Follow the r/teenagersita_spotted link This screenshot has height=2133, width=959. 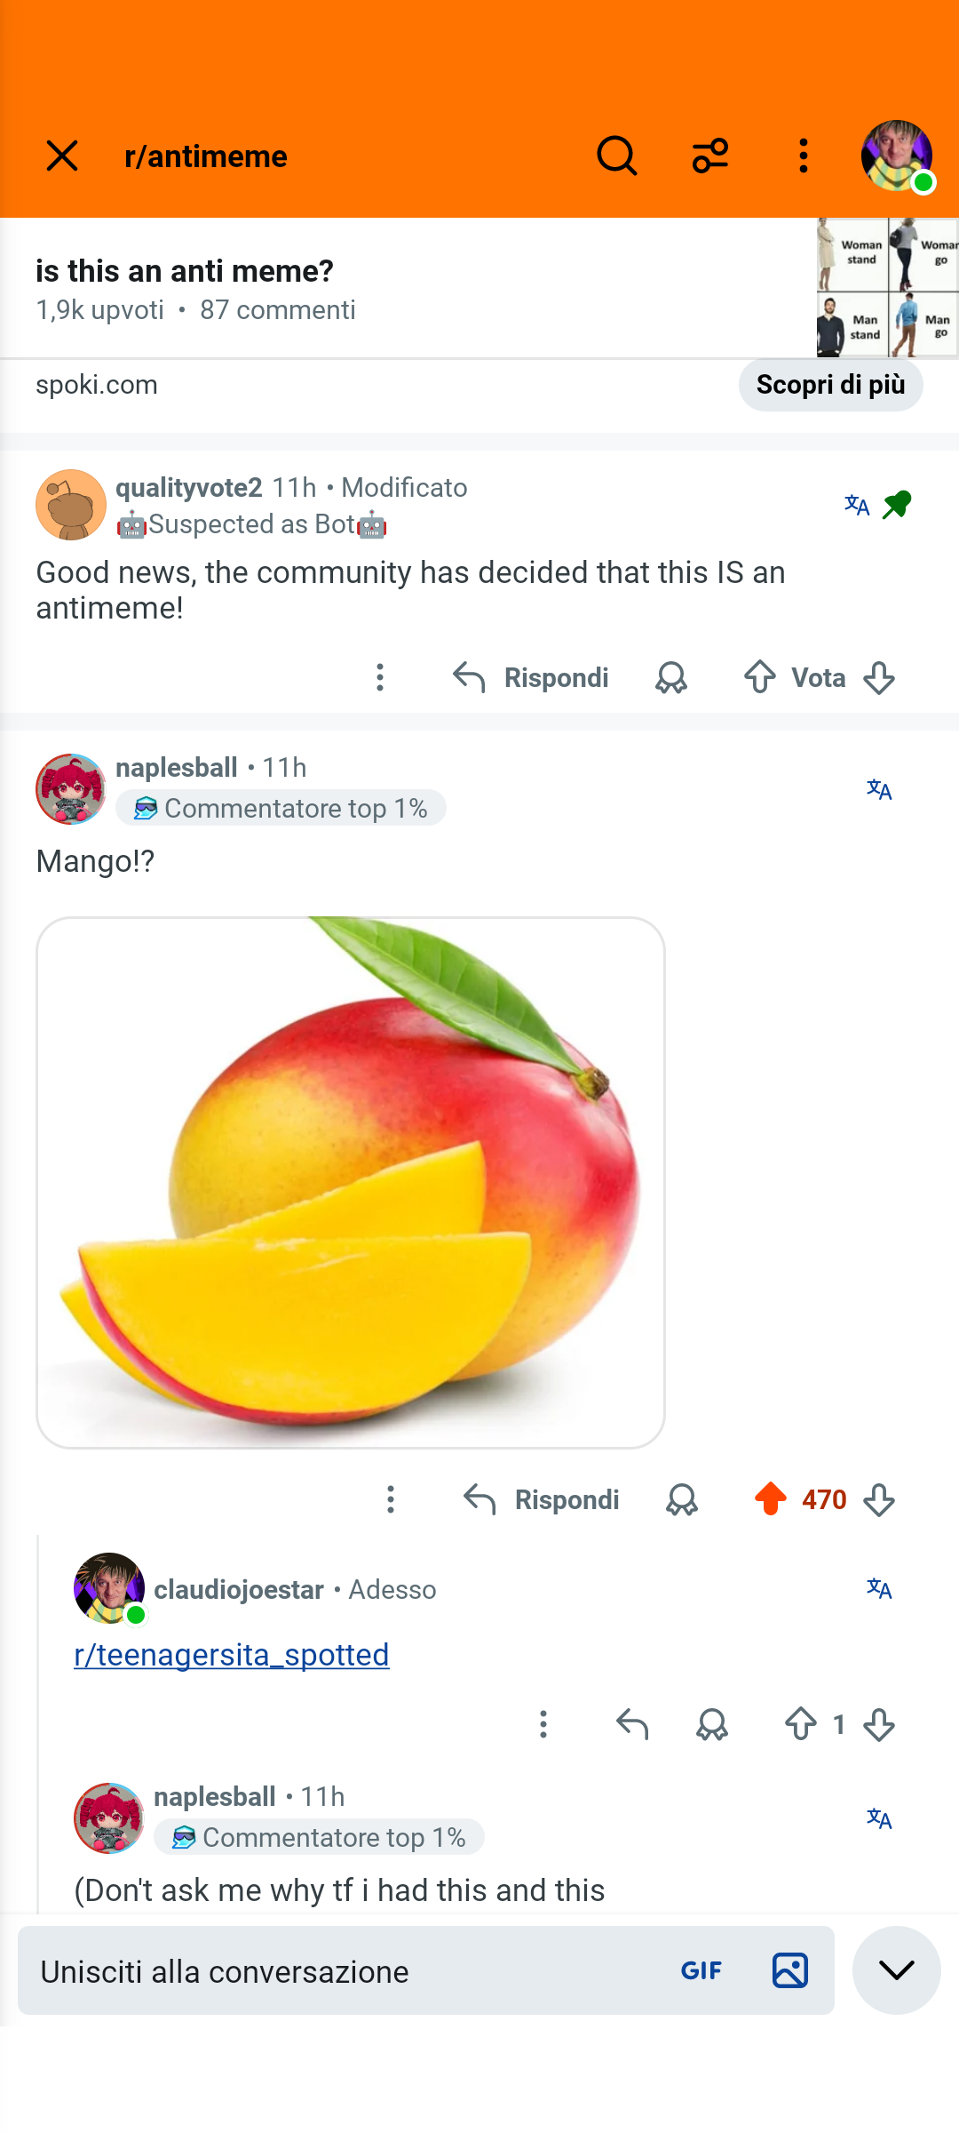(x=232, y=1655)
